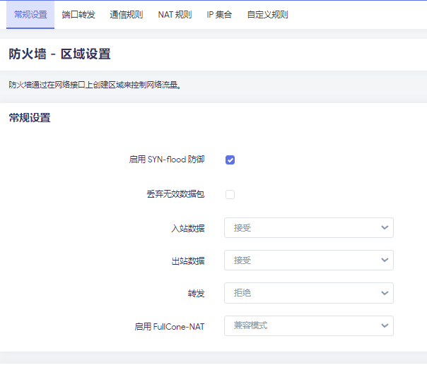Click the 启用 SYN-flood 防御 label
The image size is (427, 365).
pos(167,160)
